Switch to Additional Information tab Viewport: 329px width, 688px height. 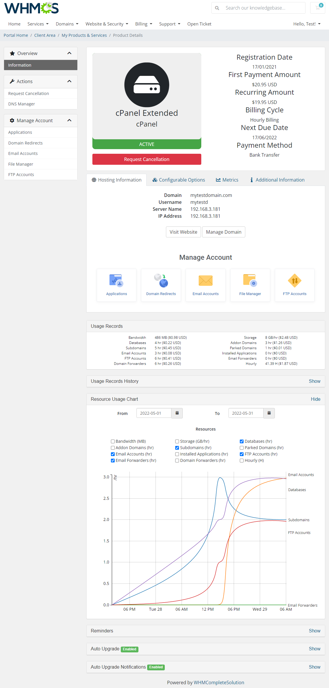point(277,180)
